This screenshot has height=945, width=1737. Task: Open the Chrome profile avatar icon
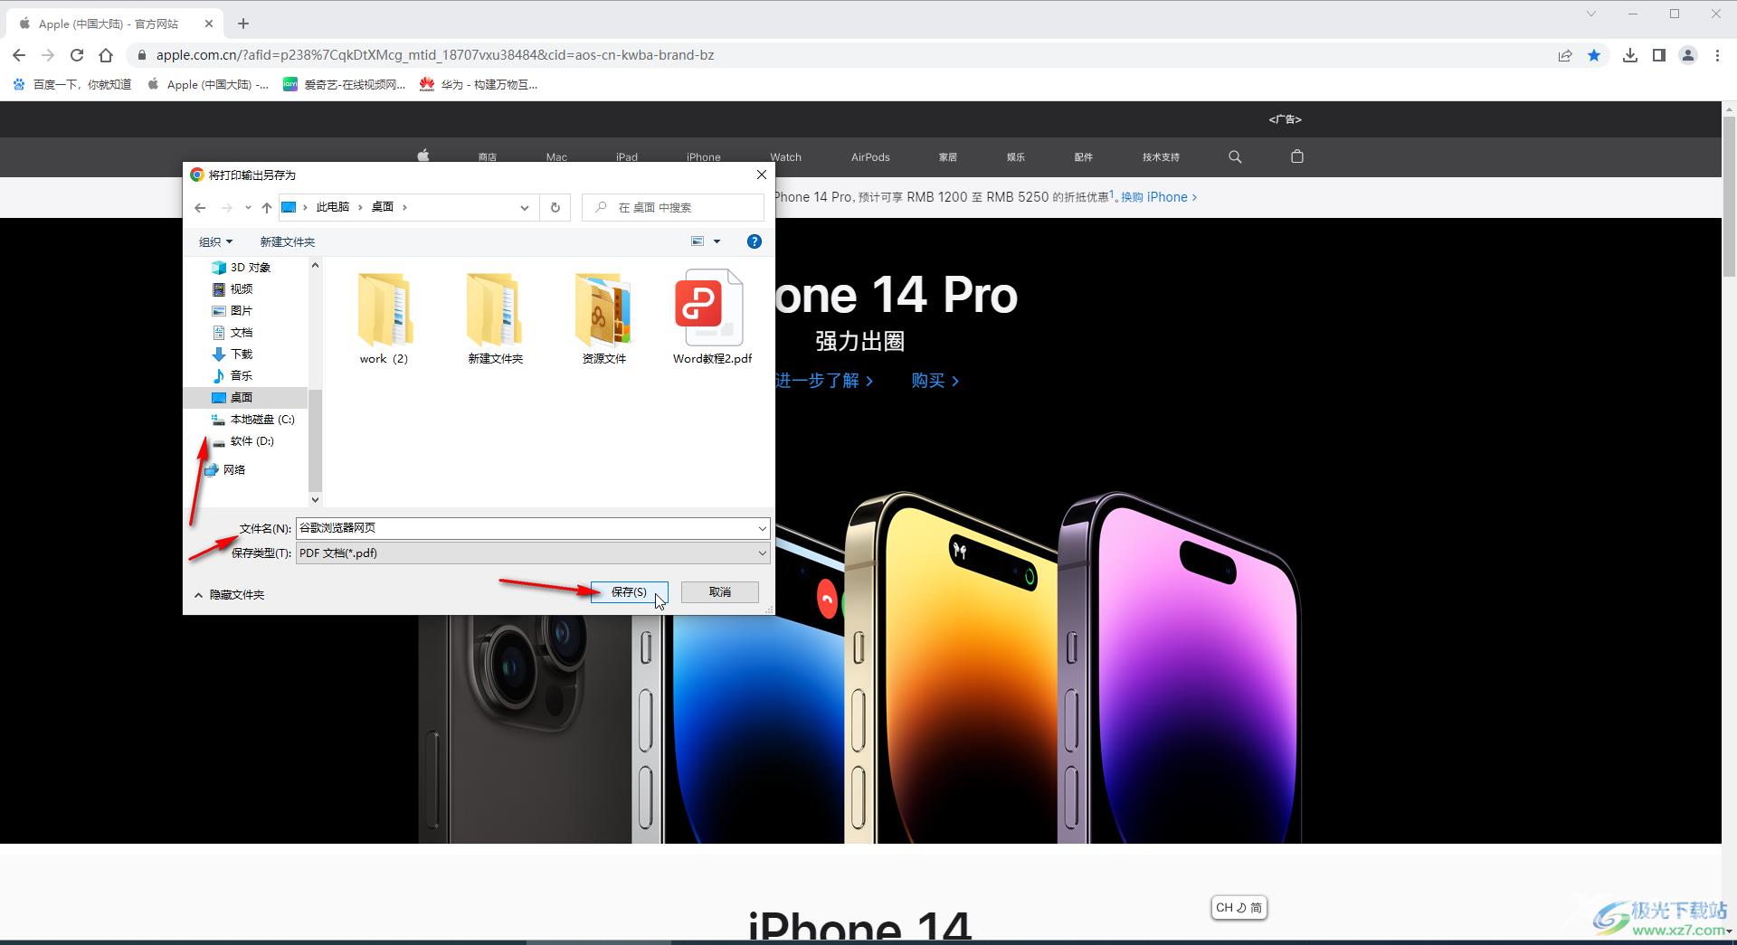point(1688,55)
